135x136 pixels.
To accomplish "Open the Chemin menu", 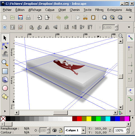I will click(x=75, y=10).
